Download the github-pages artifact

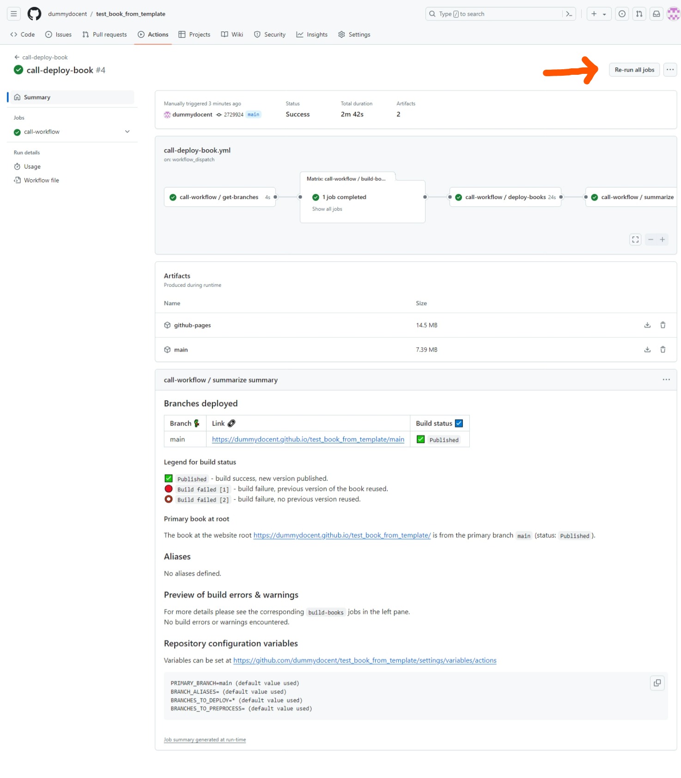click(x=647, y=325)
